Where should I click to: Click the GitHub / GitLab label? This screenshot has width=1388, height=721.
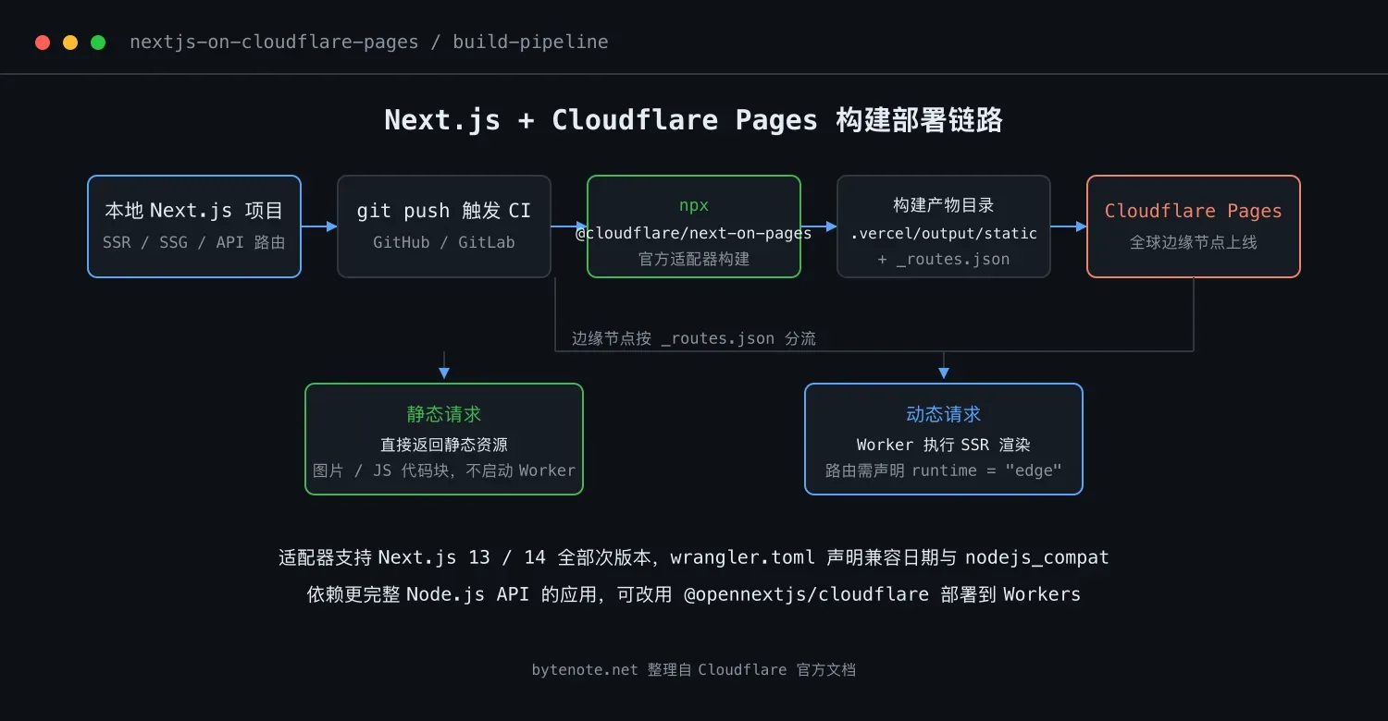[444, 243]
